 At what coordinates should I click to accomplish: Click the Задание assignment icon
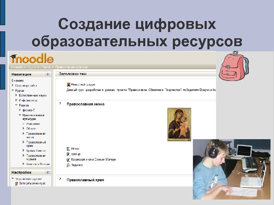point(68,165)
